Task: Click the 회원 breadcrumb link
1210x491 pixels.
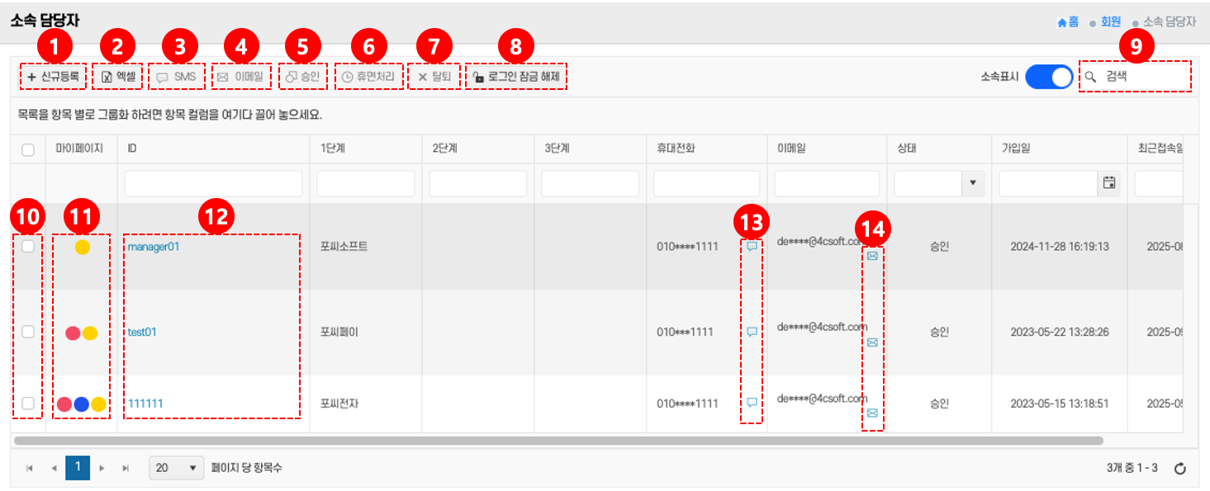Action: (1110, 22)
